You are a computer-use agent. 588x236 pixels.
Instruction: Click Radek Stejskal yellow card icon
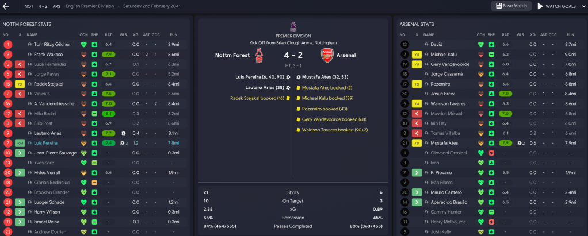20,84
